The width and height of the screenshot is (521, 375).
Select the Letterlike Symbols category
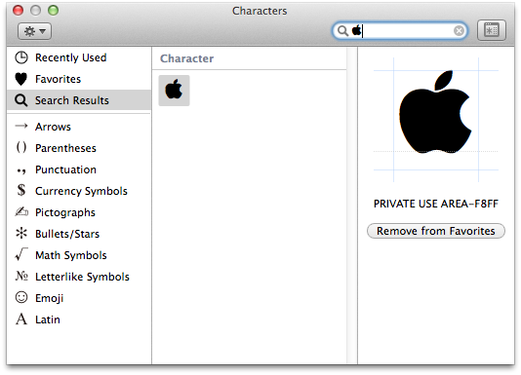pos(79,277)
